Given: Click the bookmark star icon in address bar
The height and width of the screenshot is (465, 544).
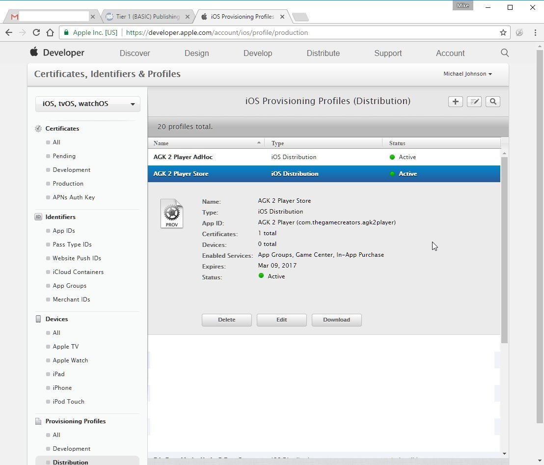Looking at the screenshot, I should (x=503, y=32).
